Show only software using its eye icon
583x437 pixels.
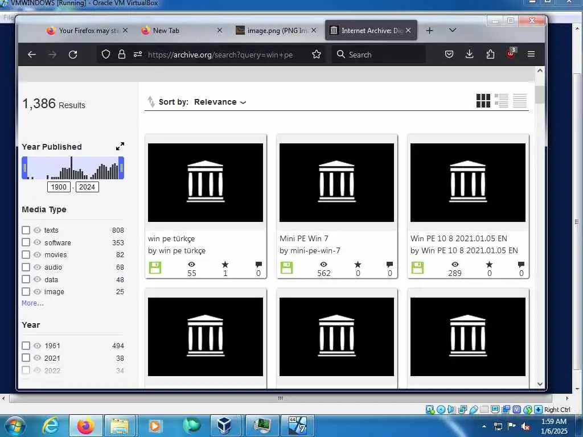point(37,242)
